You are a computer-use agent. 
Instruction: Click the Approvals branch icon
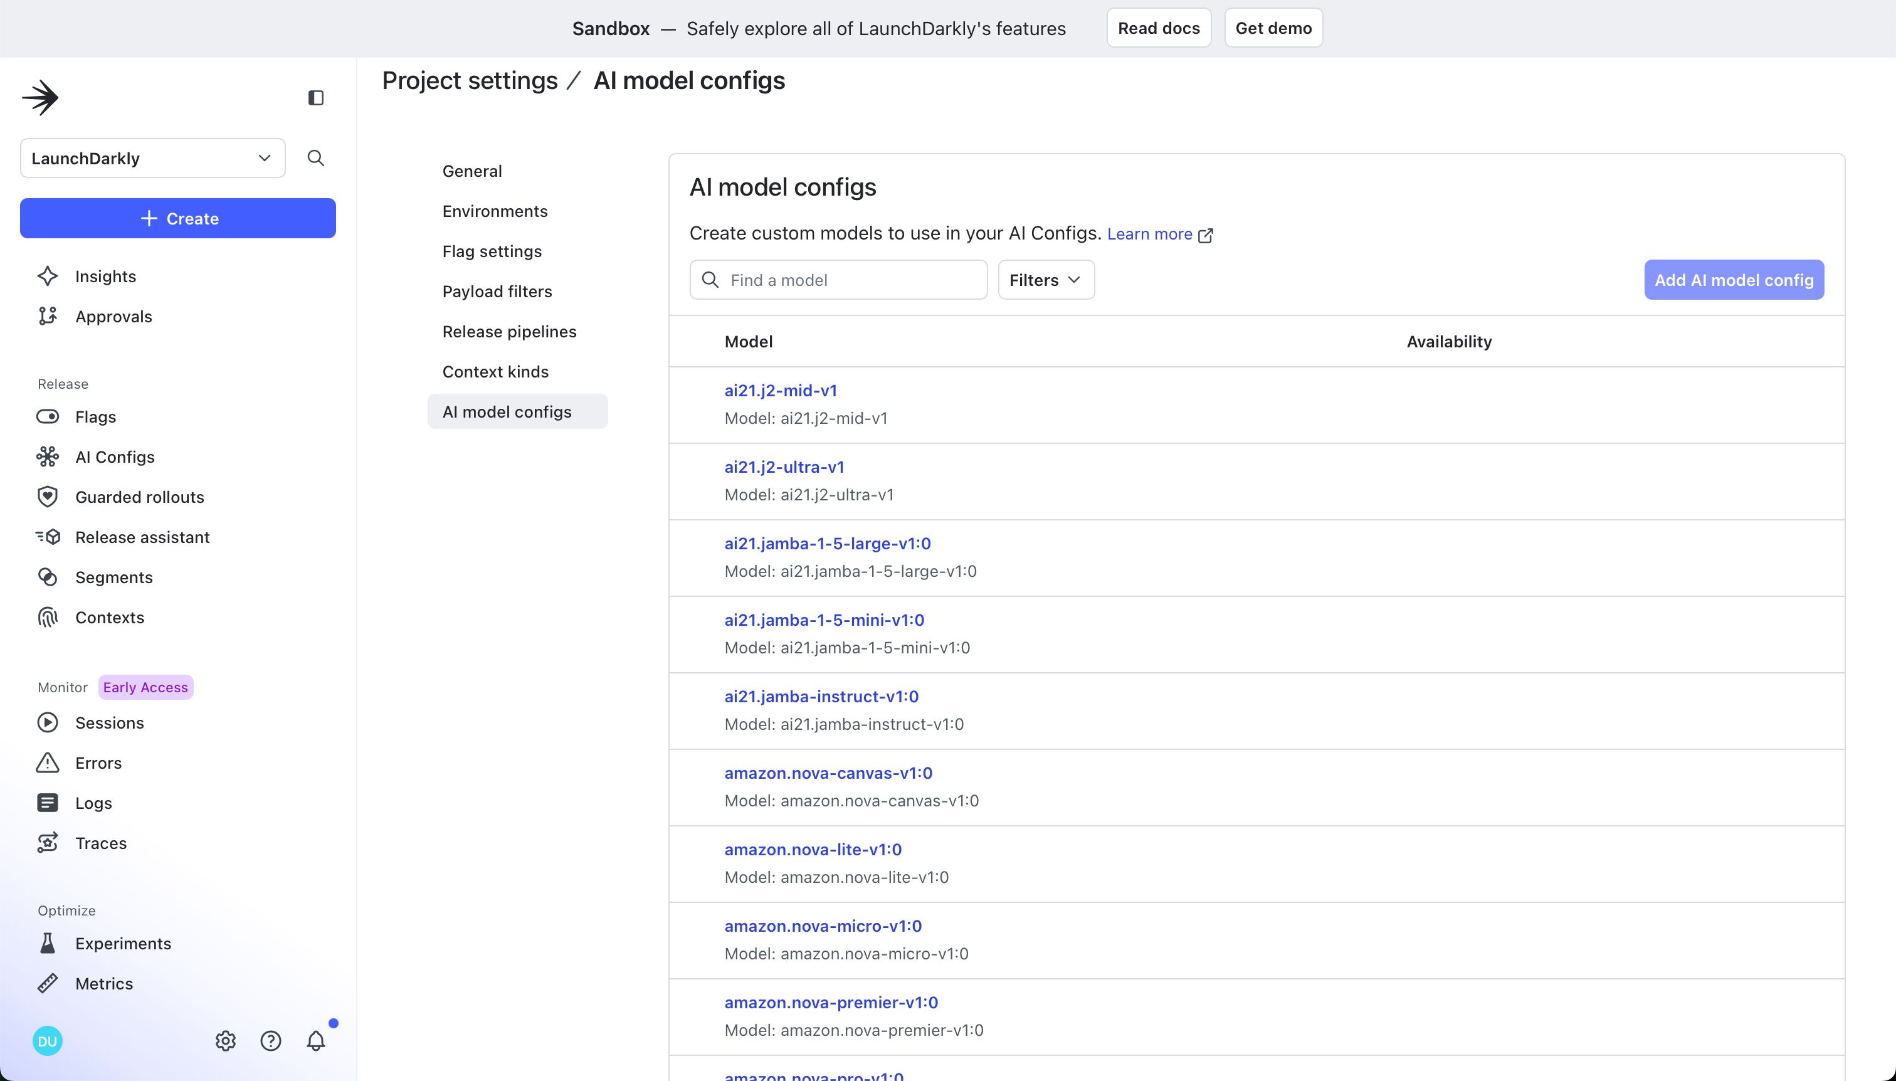(x=48, y=316)
